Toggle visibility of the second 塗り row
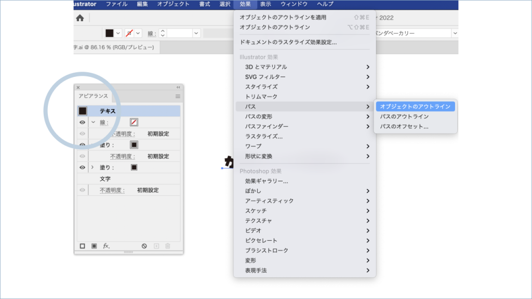 83,168
